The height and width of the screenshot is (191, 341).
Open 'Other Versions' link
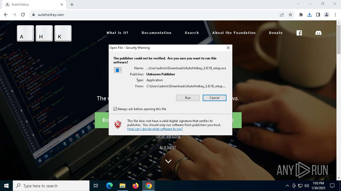coord(168,137)
